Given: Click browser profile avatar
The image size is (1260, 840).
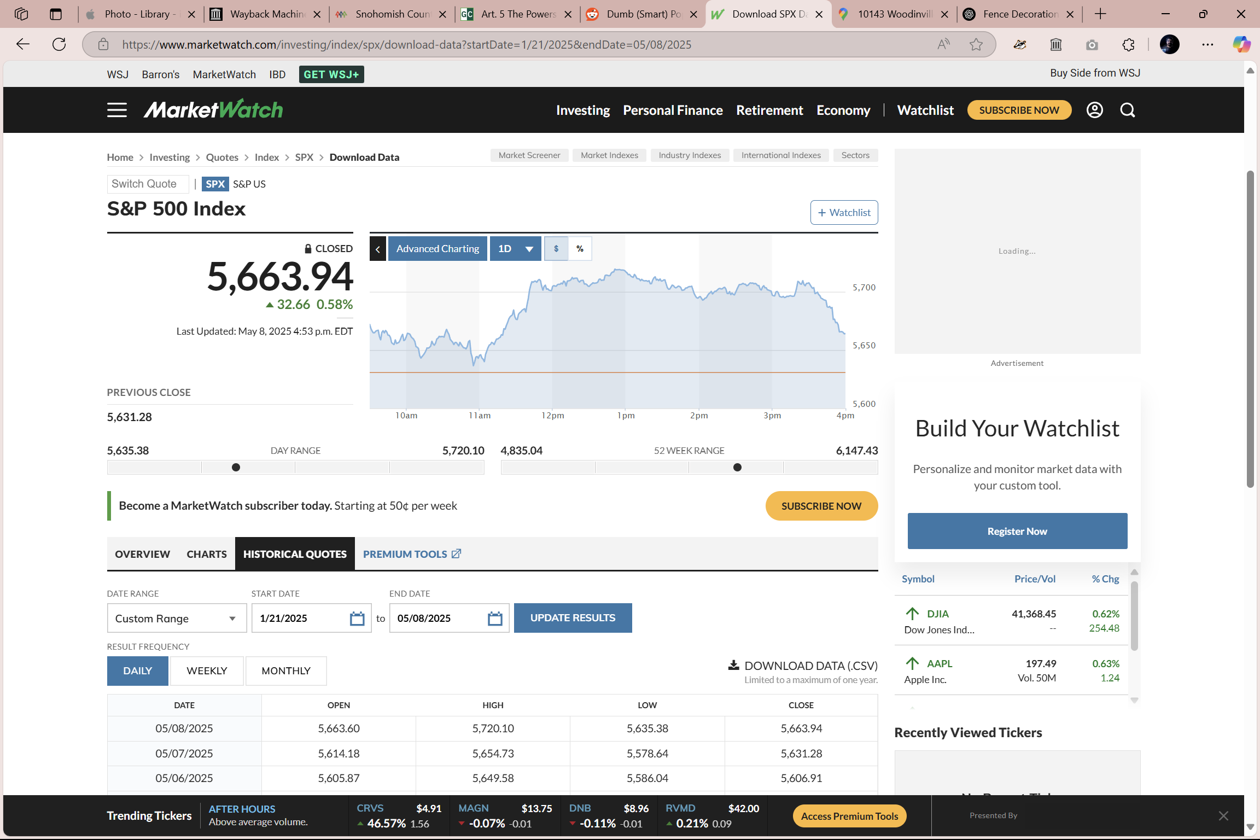Looking at the screenshot, I should pyautogui.click(x=1170, y=44).
